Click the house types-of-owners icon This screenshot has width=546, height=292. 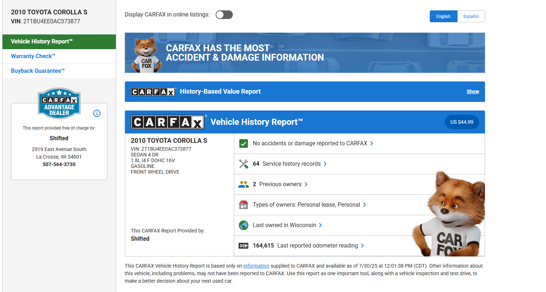[x=244, y=205]
